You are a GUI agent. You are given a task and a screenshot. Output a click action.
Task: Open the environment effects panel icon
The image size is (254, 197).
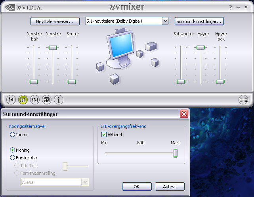coord(47,99)
